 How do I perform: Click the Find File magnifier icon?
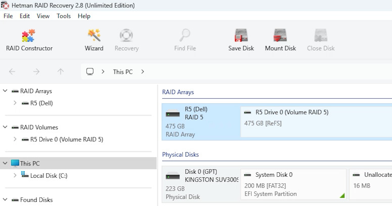pos(185,35)
